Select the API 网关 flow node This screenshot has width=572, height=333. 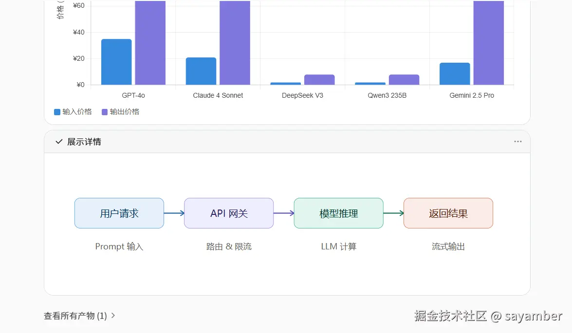pyautogui.click(x=229, y=213)
